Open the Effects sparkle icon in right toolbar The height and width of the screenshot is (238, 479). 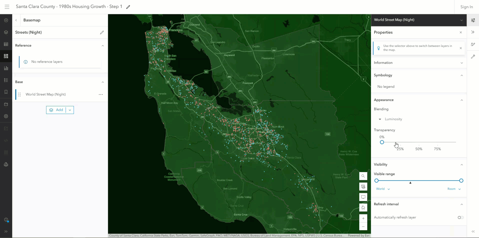[x=473, y=32]
